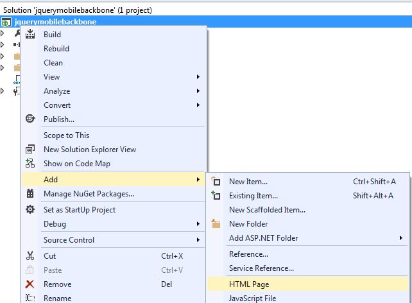
Task: Click the Publish globe icon
Action: tap(30, 119)
